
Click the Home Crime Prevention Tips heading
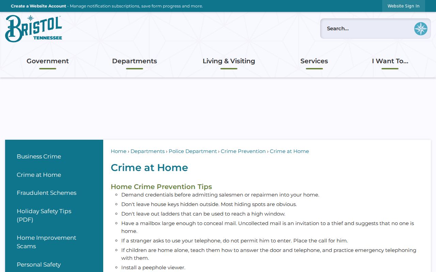coord(161,187)
